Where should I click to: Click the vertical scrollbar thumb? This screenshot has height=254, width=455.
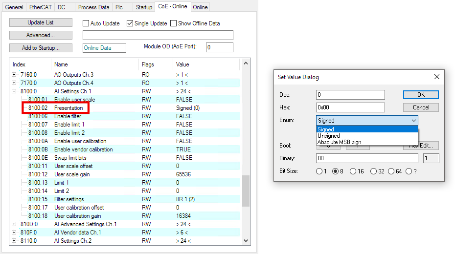click(x=246, y=191)
